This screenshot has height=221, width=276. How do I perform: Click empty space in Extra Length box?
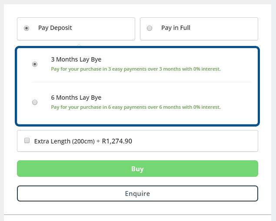click(x=194, y=141)
